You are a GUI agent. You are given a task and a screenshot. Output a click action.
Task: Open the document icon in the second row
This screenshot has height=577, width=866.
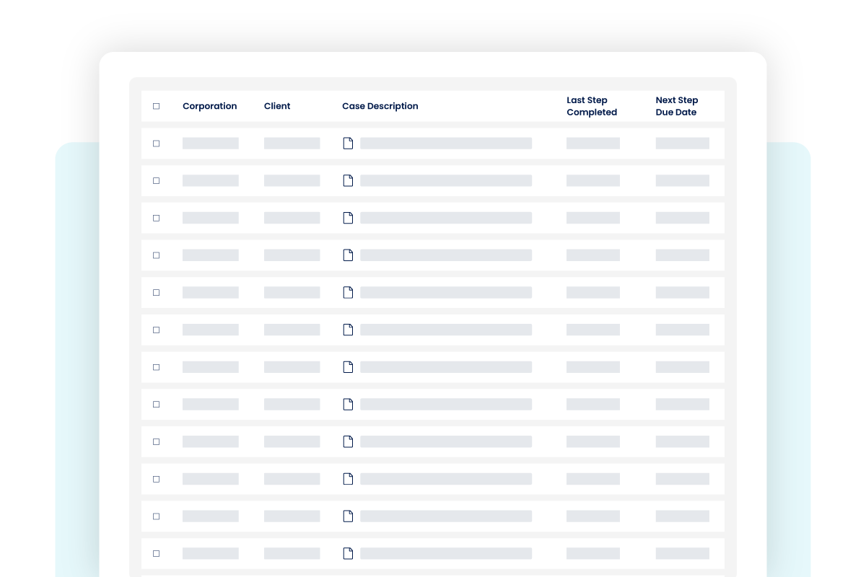tap(348, 180)
